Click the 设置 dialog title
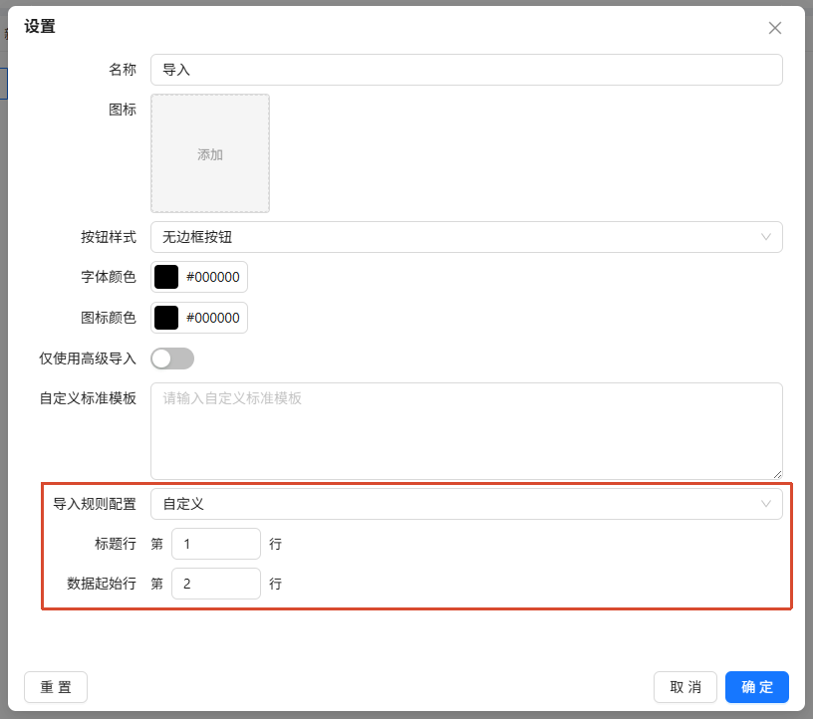Screen dimensions: 813x719 tap(40, 26)
